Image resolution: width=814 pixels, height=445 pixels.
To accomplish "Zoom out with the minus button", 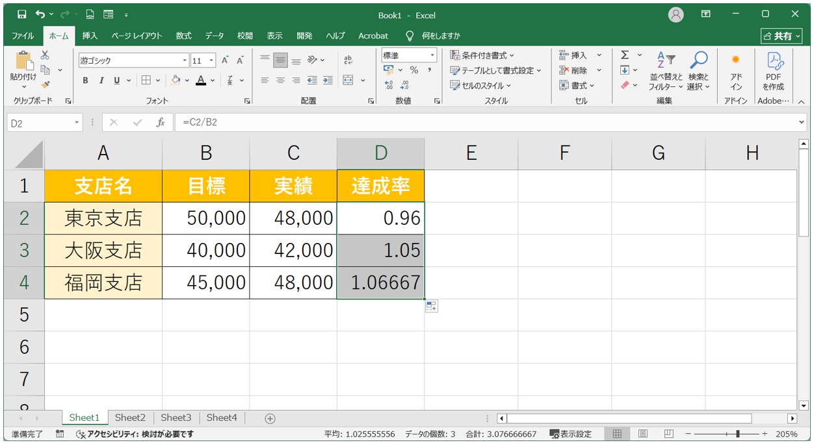I will [x=689, y=434].
